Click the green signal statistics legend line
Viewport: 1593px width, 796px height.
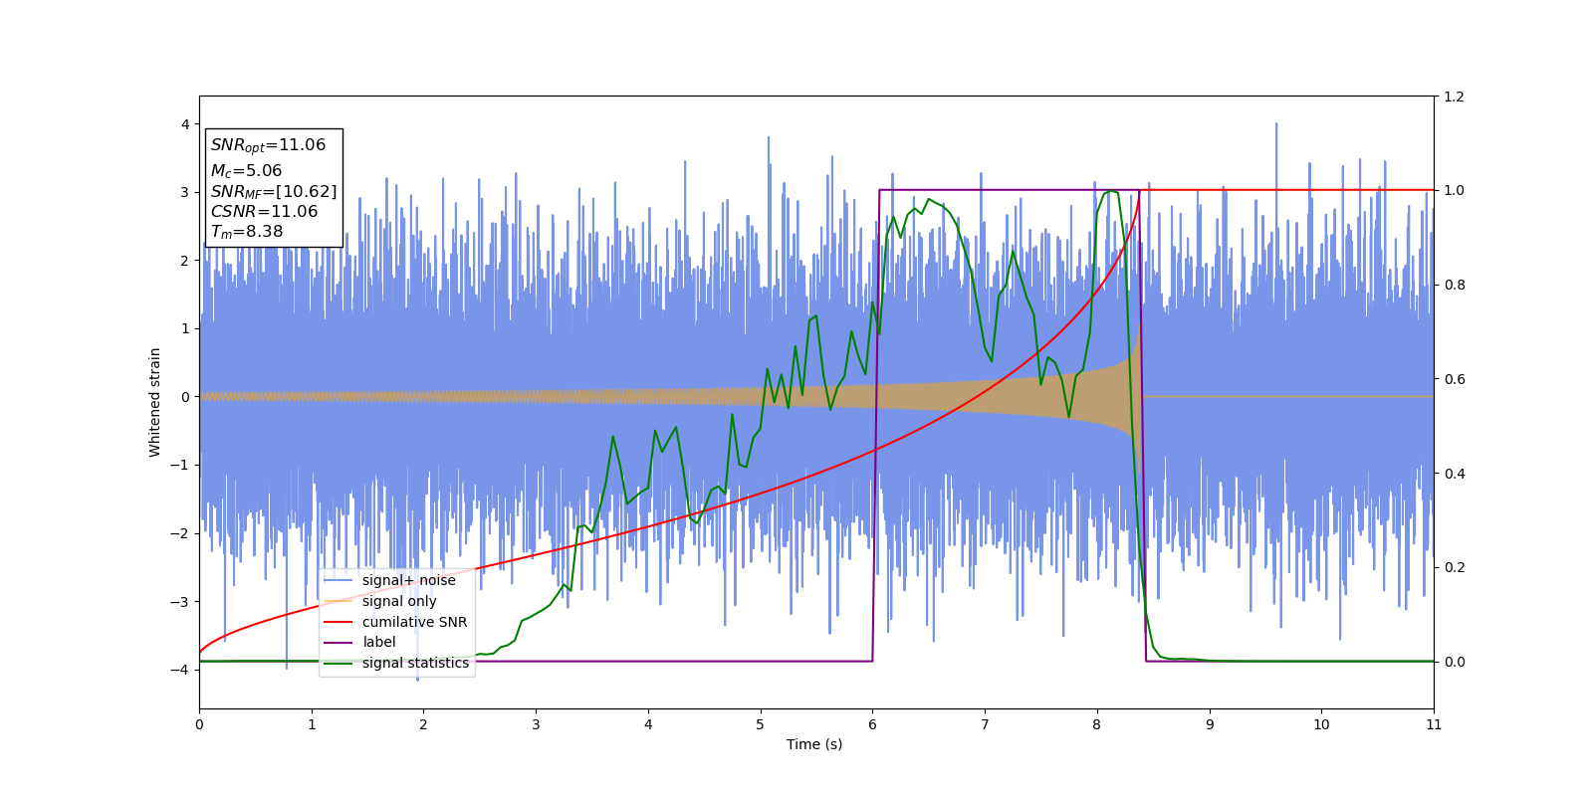point(339,663)
